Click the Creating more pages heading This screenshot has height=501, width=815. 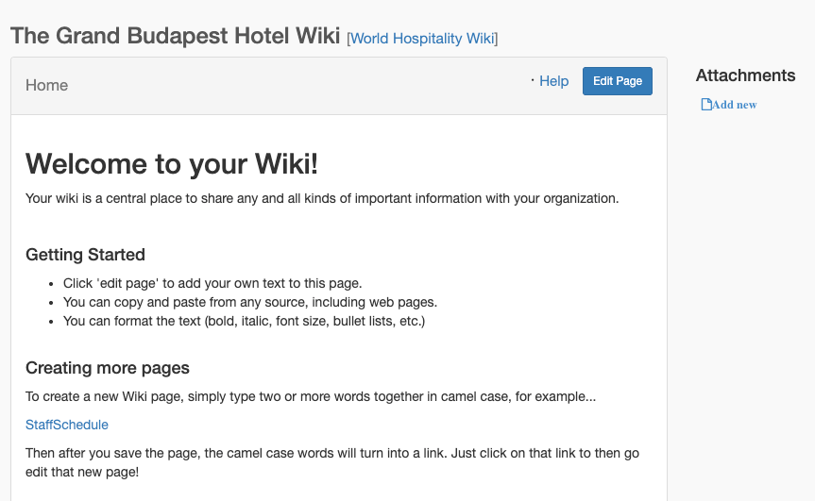pyautogui.click(x=108, y=368)
